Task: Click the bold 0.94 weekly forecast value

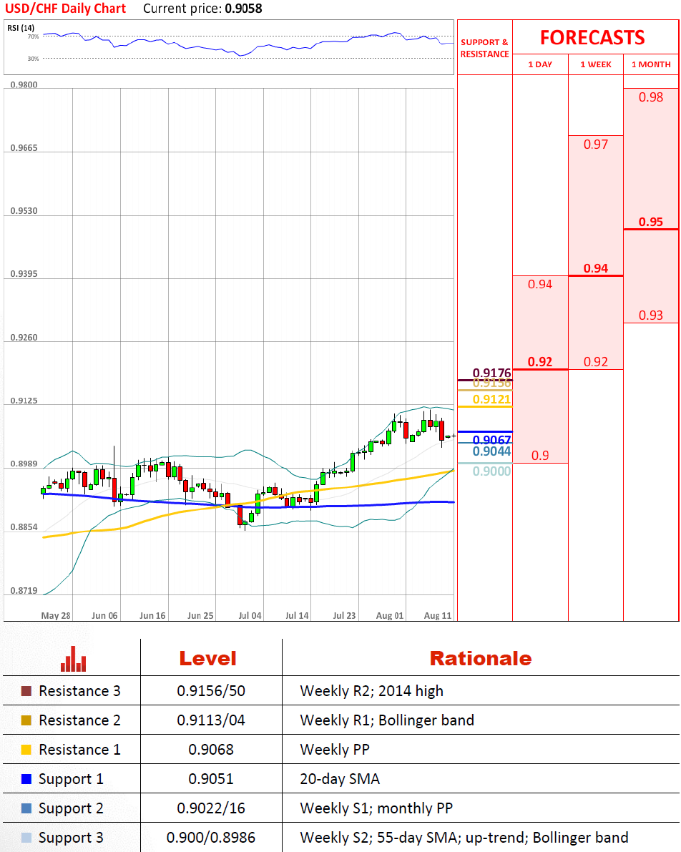Action: click(596, 268)
